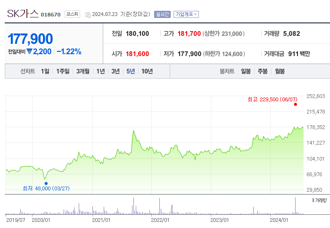Click the 전일 180,100 value
This screenshot has width=330, height=228.
[137, 33]
